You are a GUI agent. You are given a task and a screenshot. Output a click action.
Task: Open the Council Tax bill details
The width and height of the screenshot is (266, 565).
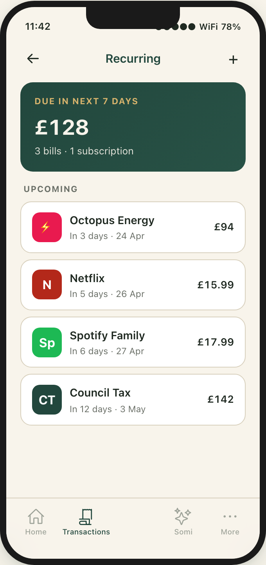tap(133, 399)
